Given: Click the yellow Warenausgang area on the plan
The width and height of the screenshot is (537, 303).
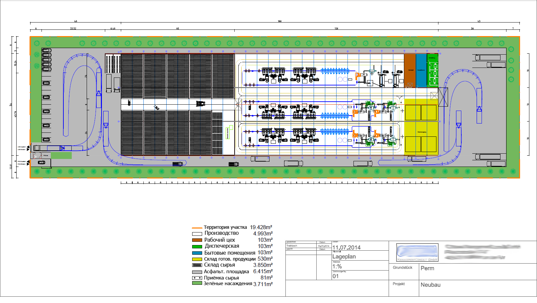Looking at the screenshot, I should (x=421, y=126).
